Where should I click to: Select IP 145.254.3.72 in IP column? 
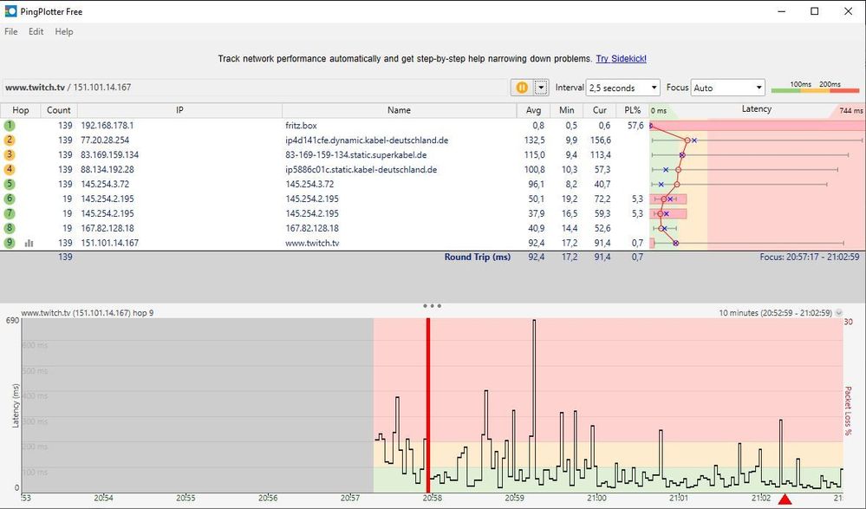click(104, 184)
